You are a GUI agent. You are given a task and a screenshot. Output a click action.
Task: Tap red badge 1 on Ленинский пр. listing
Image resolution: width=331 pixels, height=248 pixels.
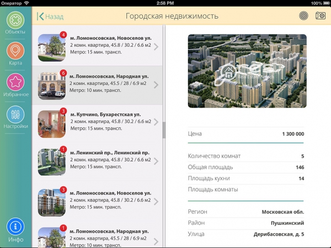(63, 149)
